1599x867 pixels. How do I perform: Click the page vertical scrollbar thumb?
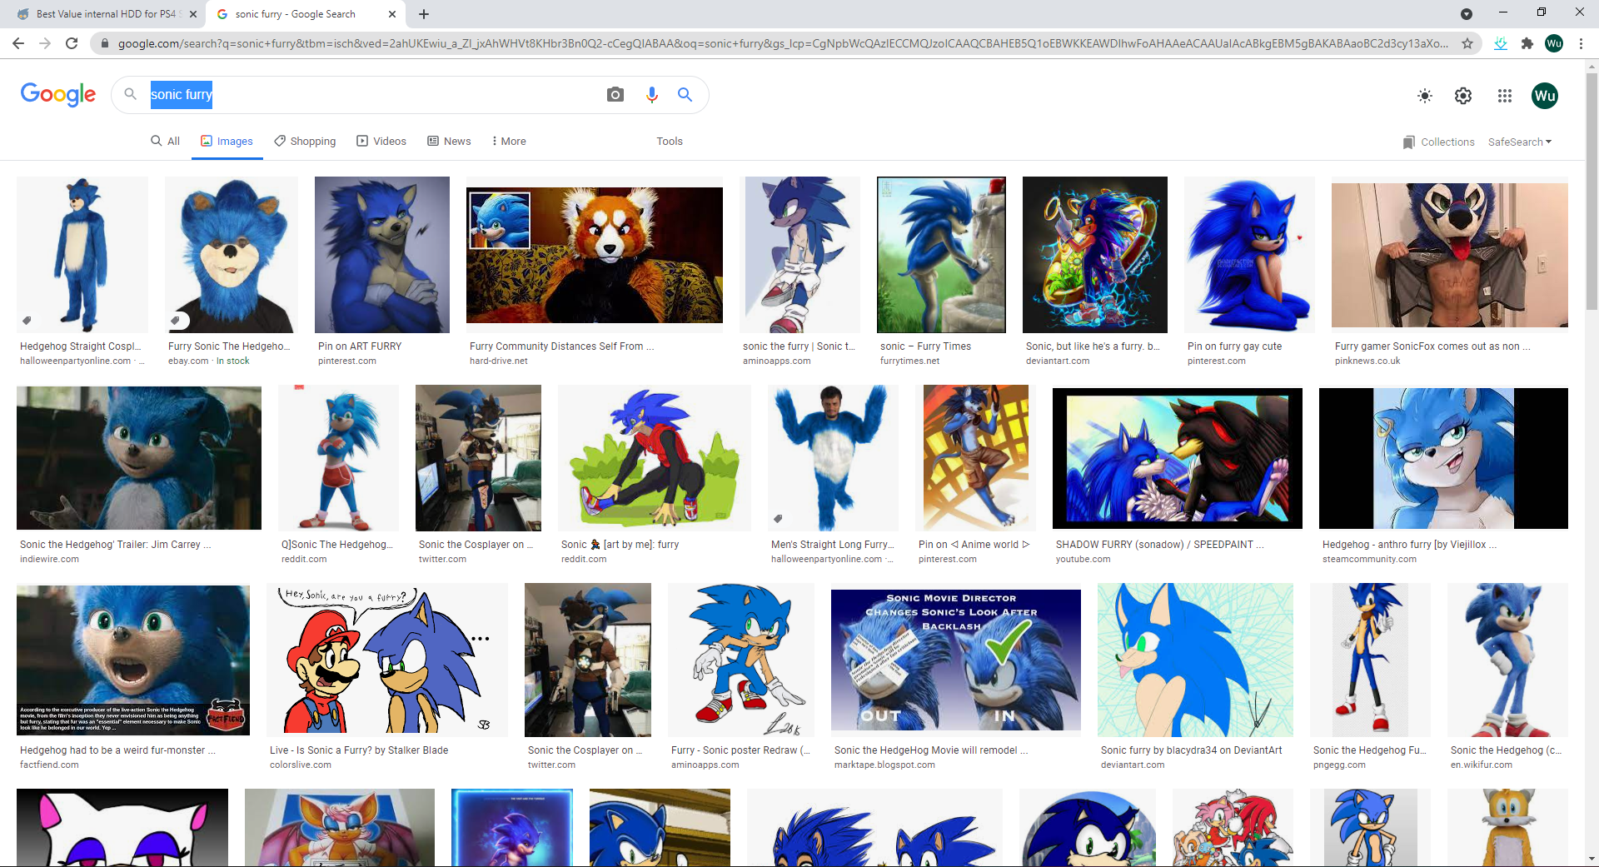1592,192
